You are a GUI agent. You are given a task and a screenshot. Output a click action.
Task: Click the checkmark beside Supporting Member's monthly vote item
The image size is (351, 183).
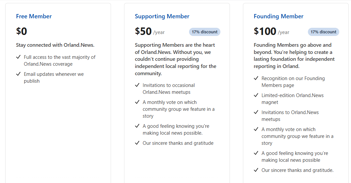[137, 102]
